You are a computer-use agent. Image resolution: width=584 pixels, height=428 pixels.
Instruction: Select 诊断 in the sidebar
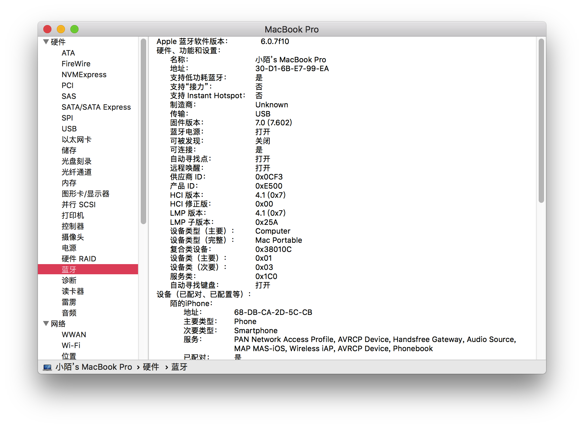(x=69, y=280)
